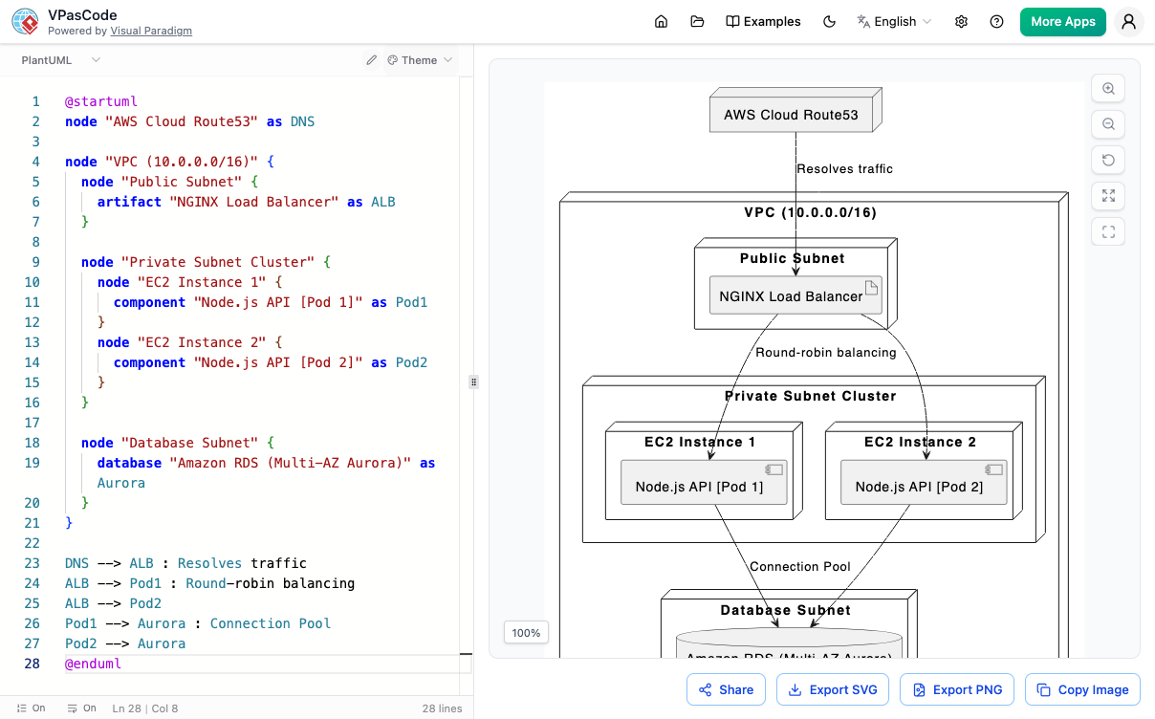Zoom out on the diagram
The image size is (1155, 719).
click(1108, 124)
